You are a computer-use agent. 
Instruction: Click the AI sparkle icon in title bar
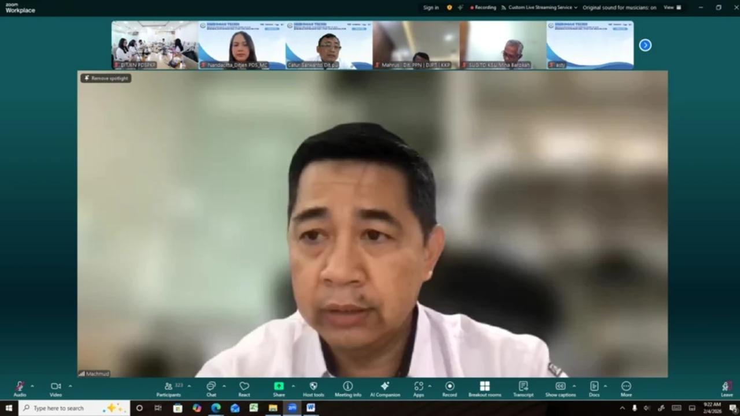pyautogui.click(x=460, y=8)
